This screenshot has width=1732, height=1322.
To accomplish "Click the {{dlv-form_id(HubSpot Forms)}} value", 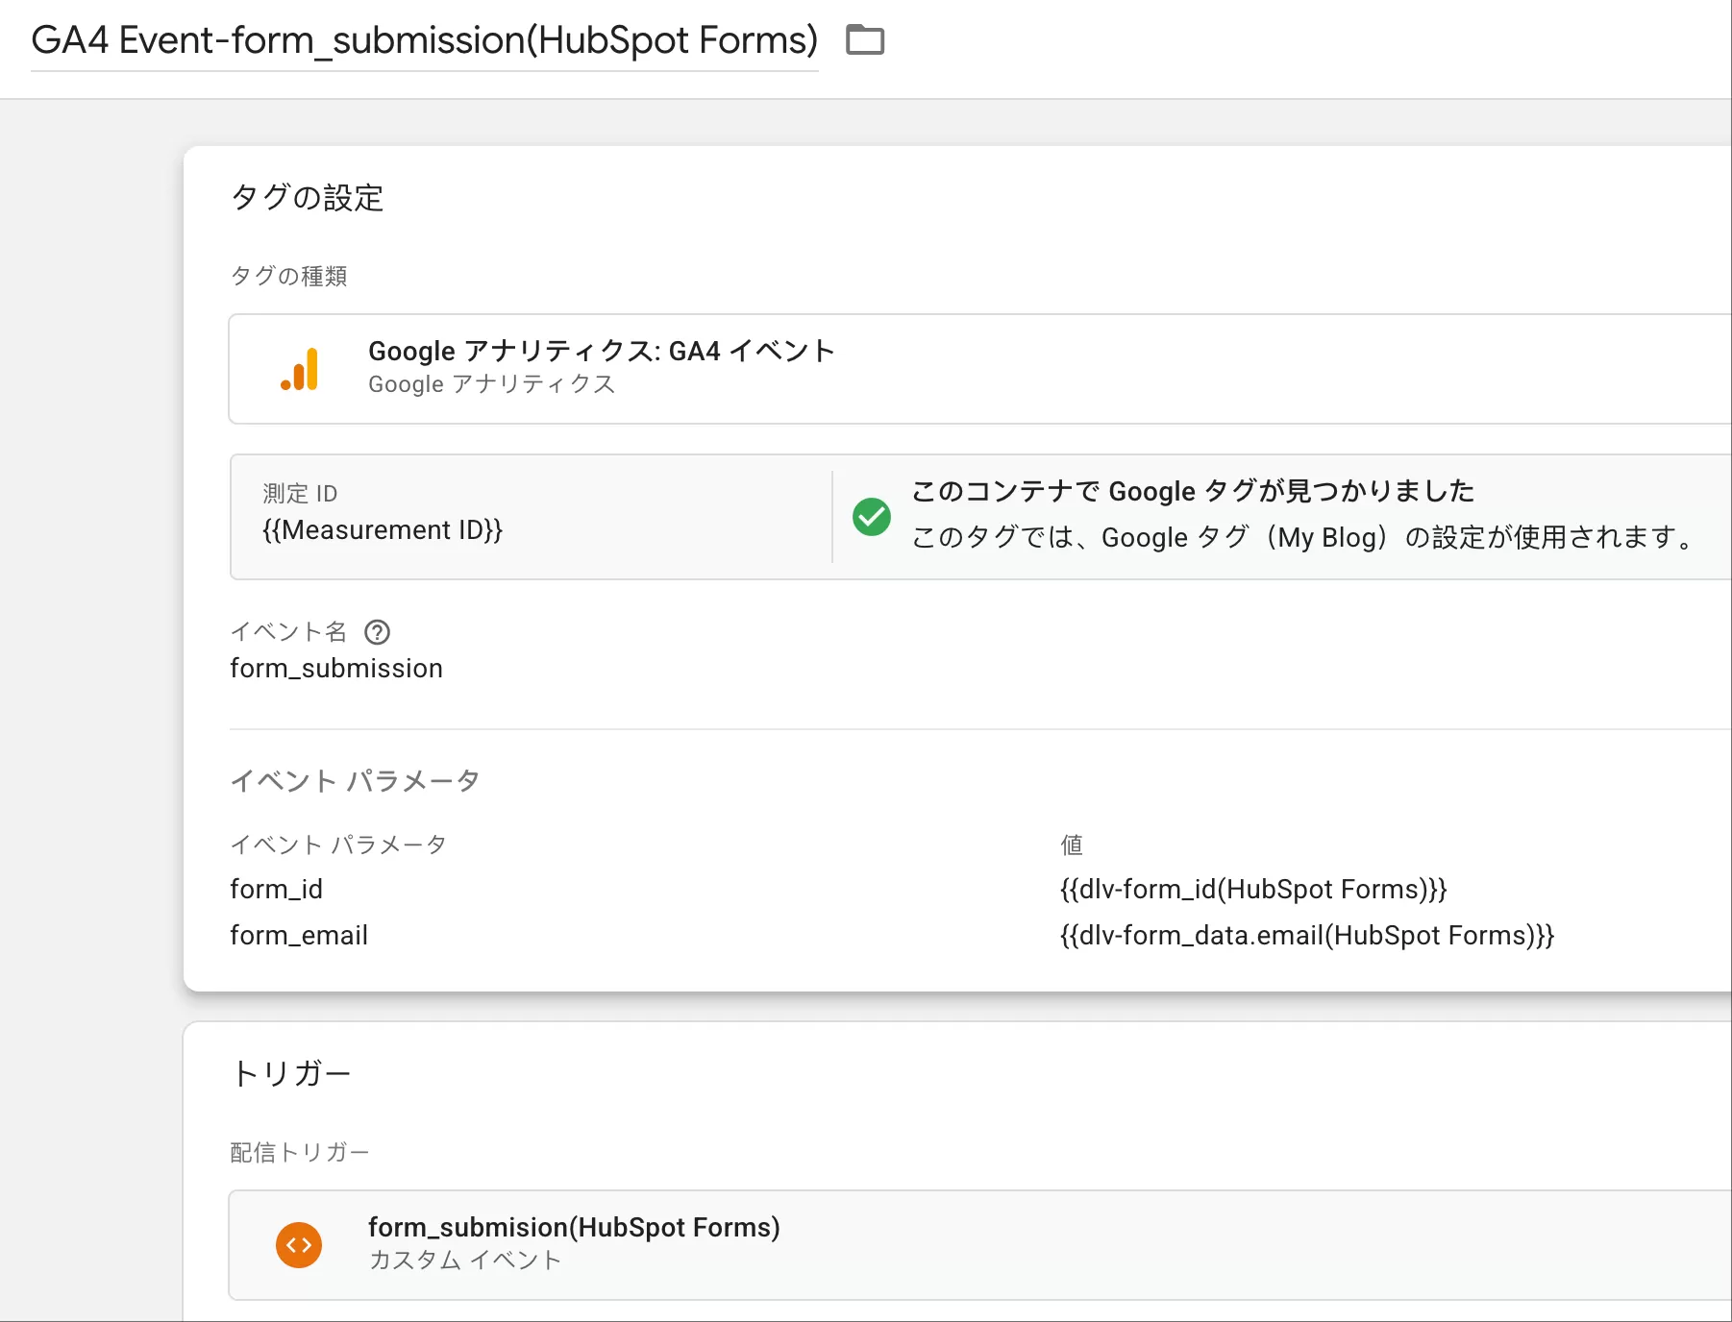I will pyautogui.click(x=1253, y=889).
